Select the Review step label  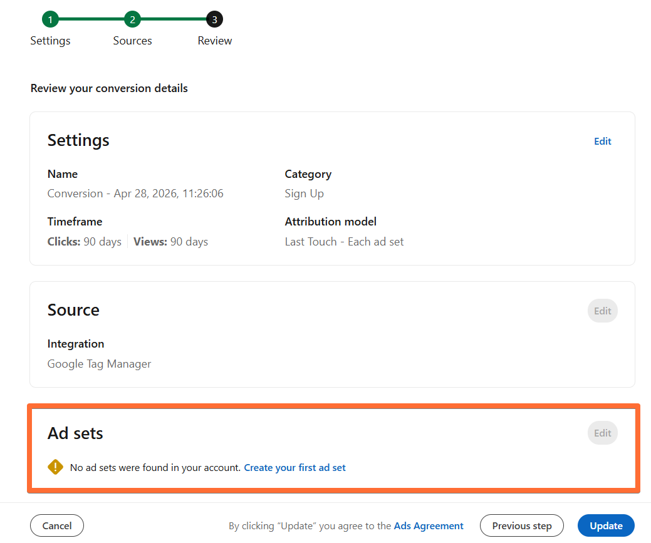tap(215, 41)
